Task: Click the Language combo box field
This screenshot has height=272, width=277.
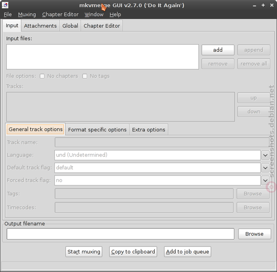Action: pyautogui.click(x=158, y=155)
